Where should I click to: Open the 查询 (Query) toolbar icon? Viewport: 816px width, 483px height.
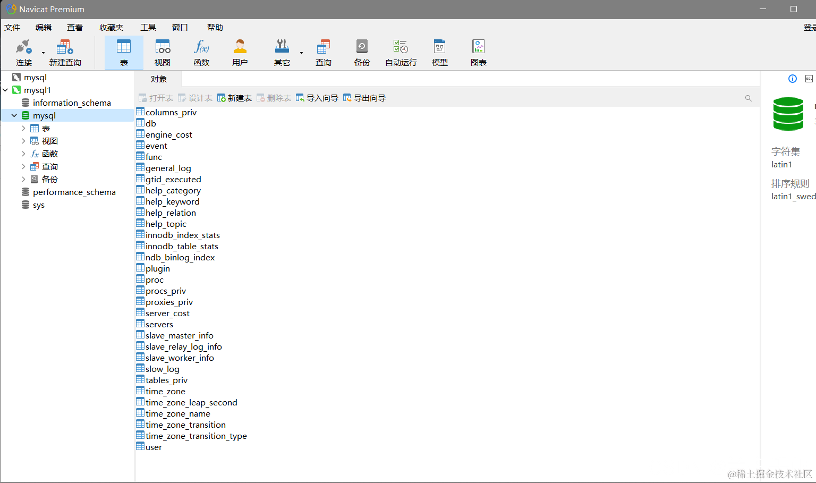(323, 53)
